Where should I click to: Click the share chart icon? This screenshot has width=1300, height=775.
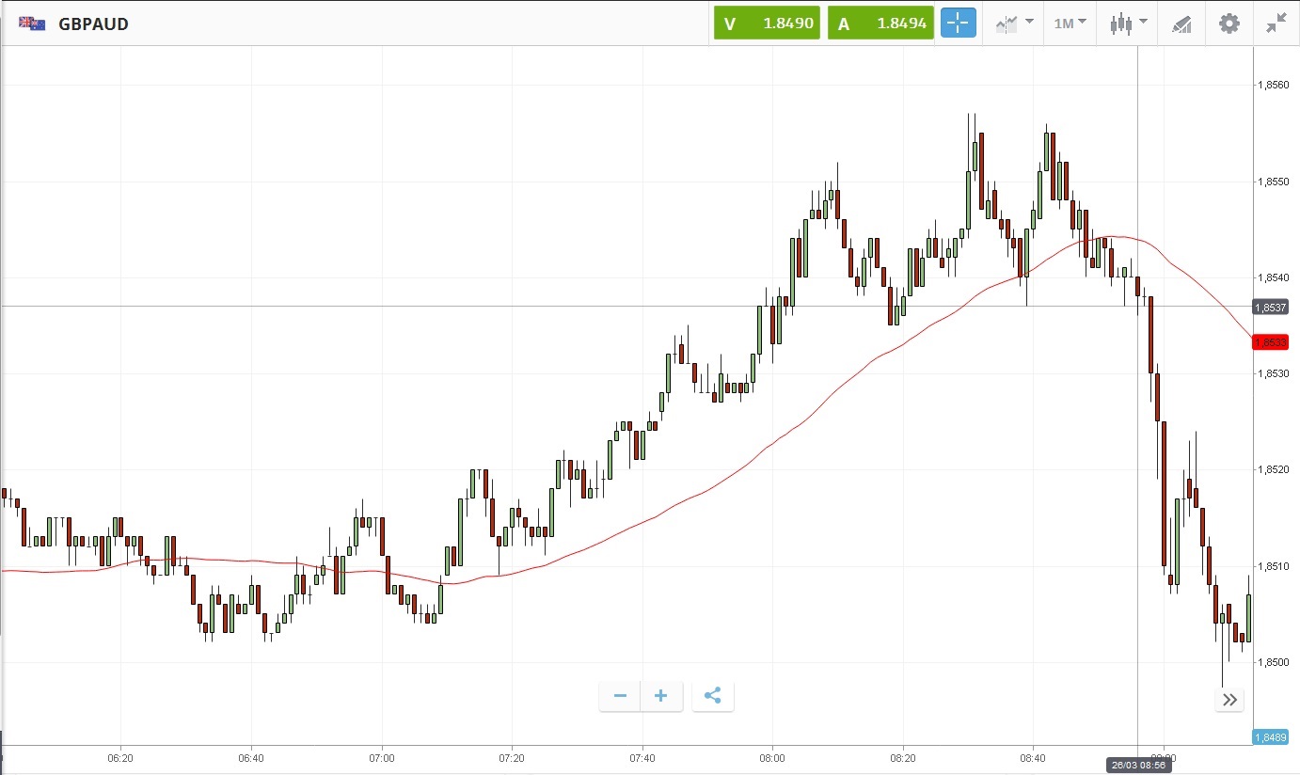tap(712, 696)
